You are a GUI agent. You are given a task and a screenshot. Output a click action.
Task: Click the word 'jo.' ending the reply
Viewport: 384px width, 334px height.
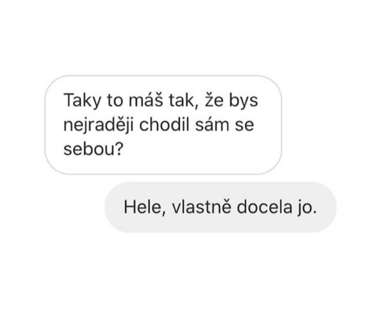[x=307, y=208]
